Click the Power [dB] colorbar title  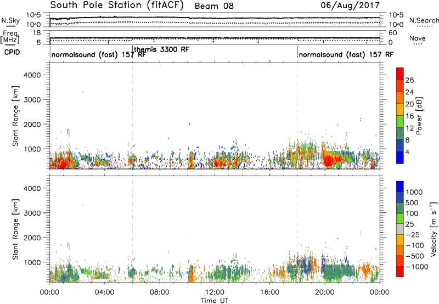(x=419, y=116)
